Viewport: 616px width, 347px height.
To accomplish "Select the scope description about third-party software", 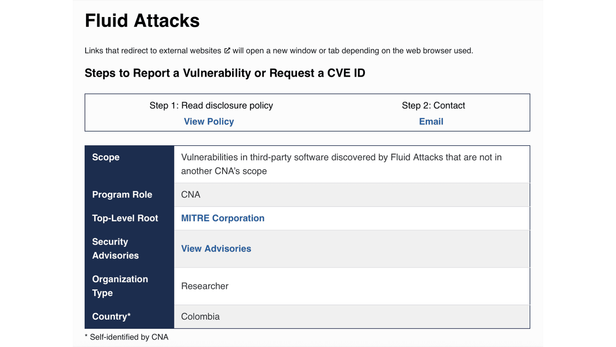I will 341,164.
